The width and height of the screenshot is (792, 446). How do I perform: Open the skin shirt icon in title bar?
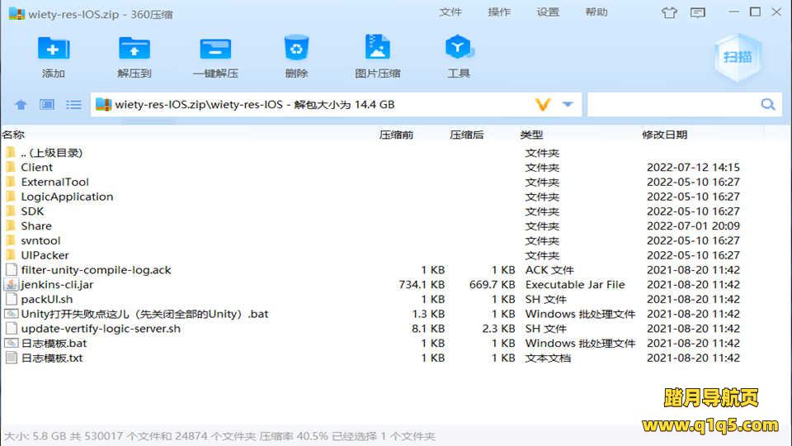669,12
